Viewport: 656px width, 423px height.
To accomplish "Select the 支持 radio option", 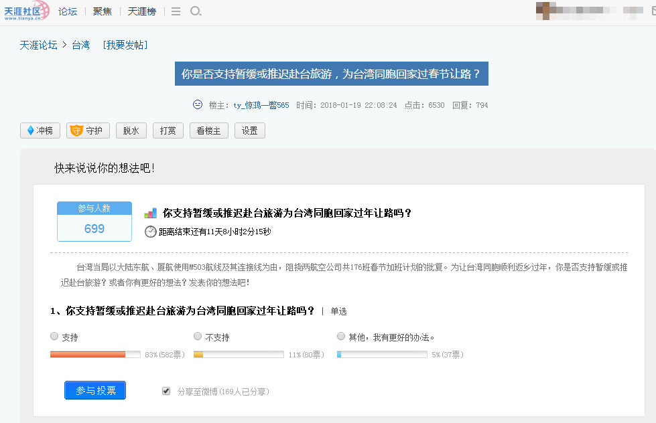I will pos(54,336).
